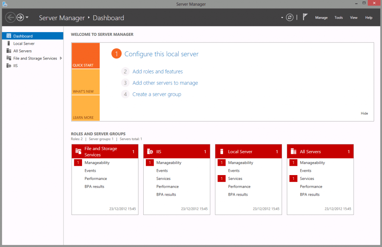Viewport: 382px width, 247px height.
Task: Open BPA results in the IIS tile
Action: [166, 194]
